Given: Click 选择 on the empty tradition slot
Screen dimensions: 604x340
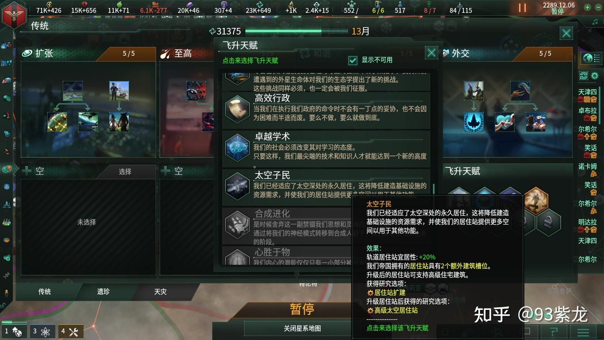Looking at the screenshot, I should (x=125, y=171).
